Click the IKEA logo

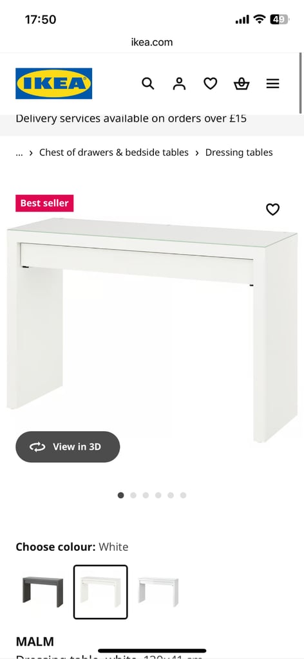tap(54, 83)
